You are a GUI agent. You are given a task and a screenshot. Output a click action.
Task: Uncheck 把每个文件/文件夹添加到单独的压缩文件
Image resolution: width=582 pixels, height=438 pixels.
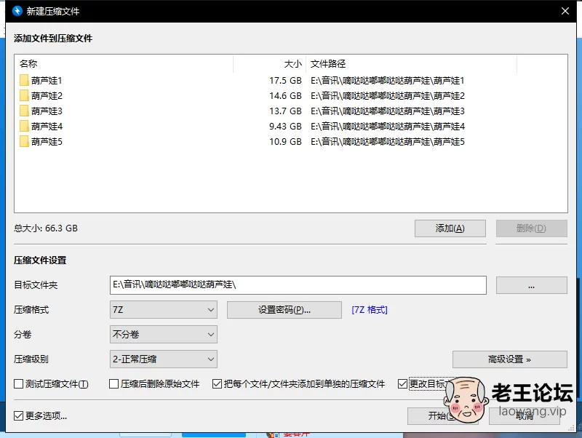point(217,384)
